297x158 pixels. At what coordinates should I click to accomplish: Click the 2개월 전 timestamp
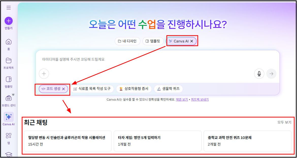(x=214, y=144)
